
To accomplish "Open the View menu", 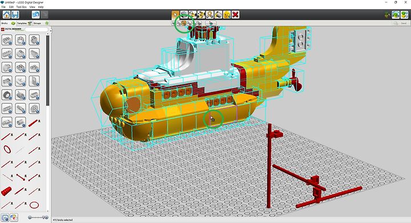I will pos(32,7).
